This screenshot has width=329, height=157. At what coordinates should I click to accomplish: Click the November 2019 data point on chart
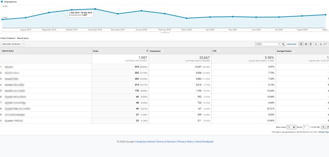tap(95, 9)
